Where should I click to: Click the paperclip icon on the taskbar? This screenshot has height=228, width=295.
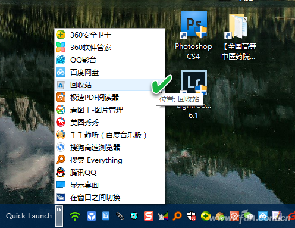tap(120, 216)
